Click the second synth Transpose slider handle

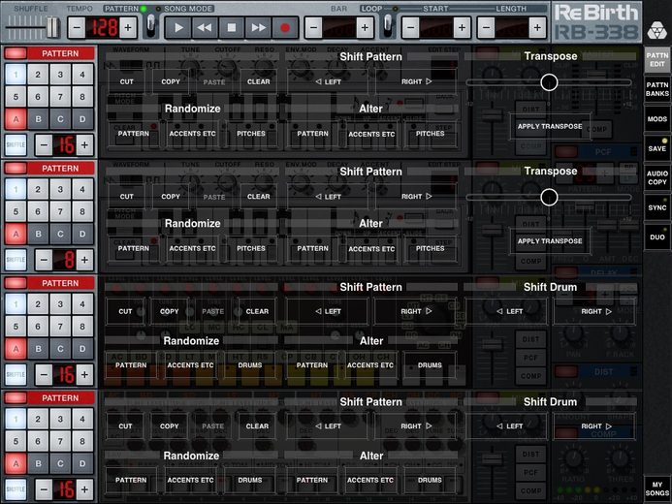[x=549, y=198]
